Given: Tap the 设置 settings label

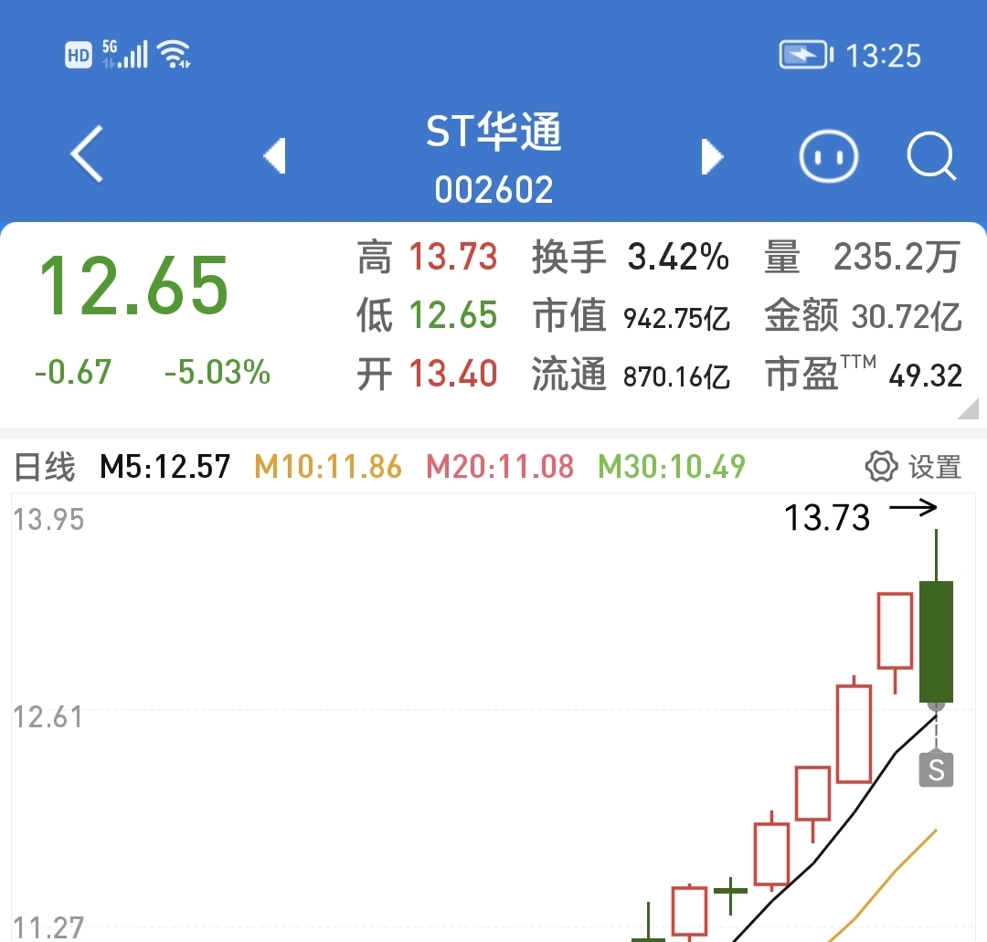Looking at the screenshot, I should point(934,467).
